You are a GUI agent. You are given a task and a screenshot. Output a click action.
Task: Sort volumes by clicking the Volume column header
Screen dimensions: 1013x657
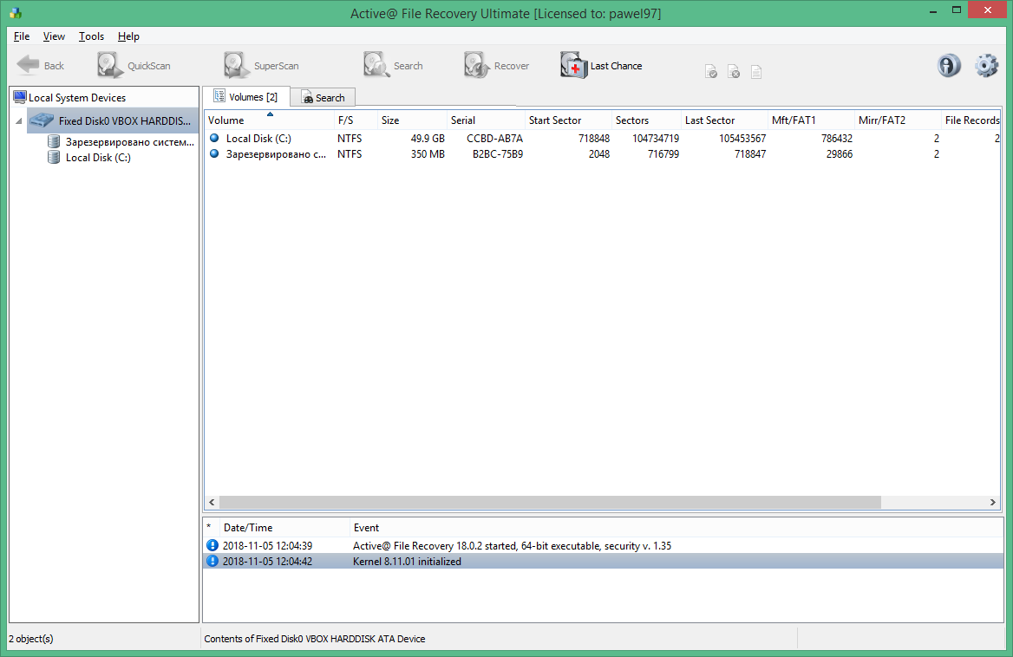click(225, 120)
